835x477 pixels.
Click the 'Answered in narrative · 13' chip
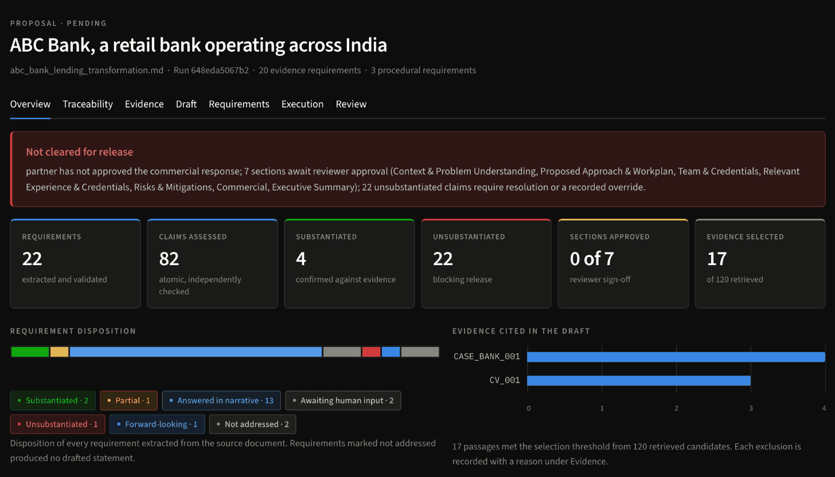click(221, 401)
